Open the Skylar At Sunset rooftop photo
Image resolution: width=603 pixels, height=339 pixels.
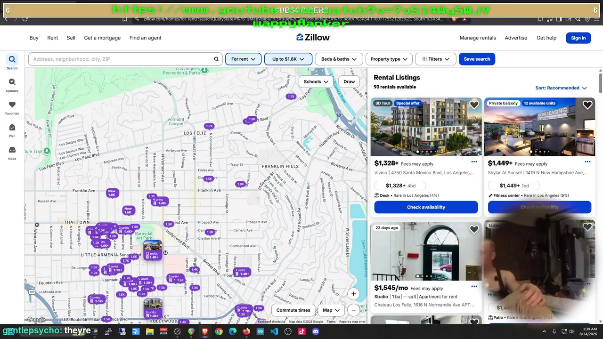pos(539,127)
